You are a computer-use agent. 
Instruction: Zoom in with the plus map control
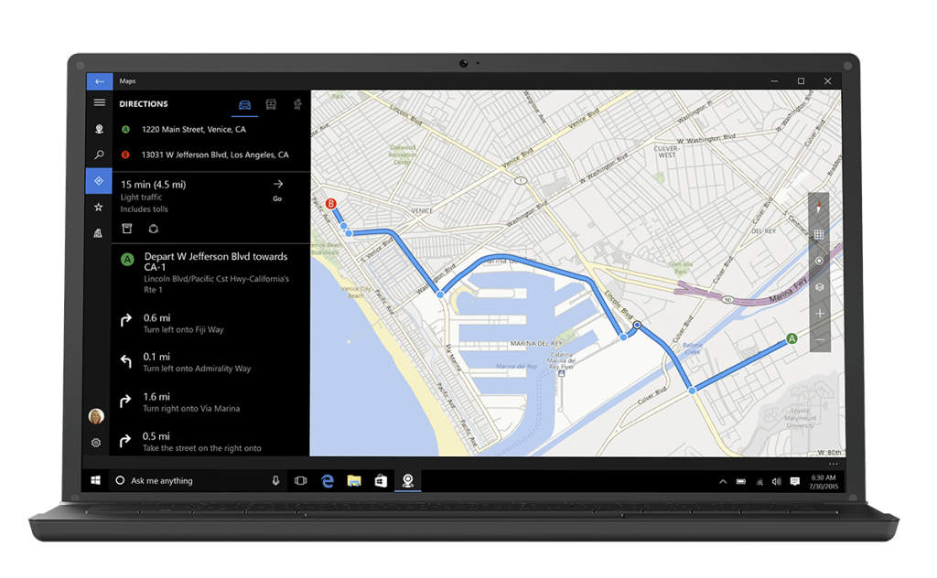(819, 314)
